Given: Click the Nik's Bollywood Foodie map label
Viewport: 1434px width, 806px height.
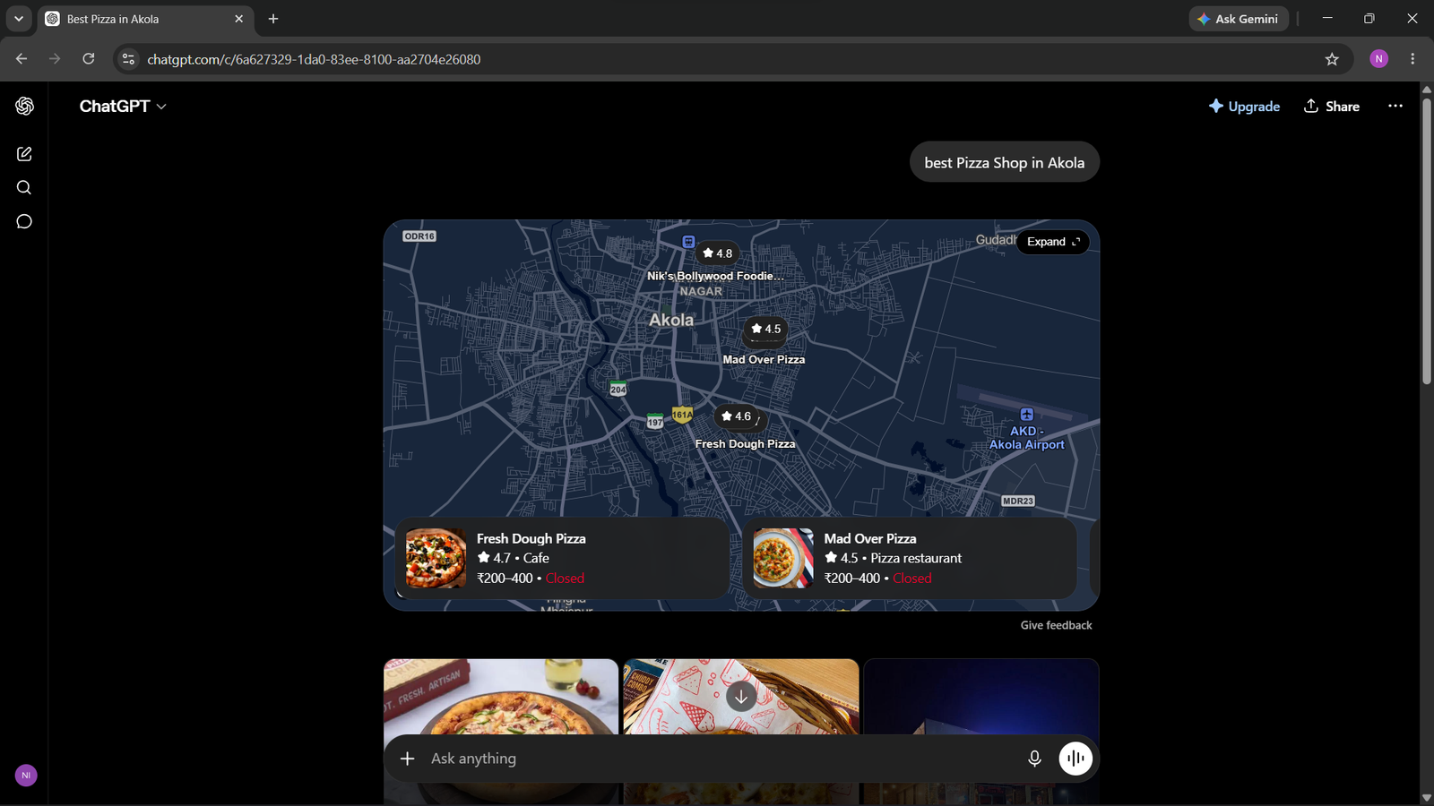Looking at the screenshot, I should coord(715,276).
